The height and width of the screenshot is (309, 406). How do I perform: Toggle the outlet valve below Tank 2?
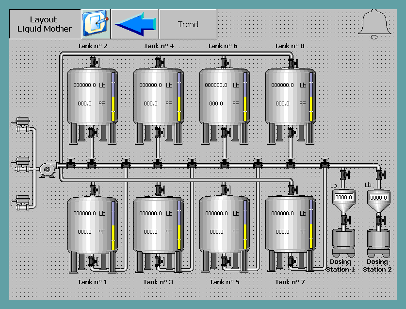[93, 133]
